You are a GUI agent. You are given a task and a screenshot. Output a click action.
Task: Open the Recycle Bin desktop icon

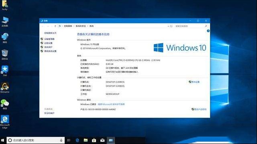(5, 54)
